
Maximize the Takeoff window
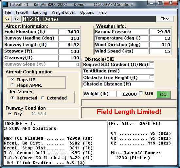(160, 3)
